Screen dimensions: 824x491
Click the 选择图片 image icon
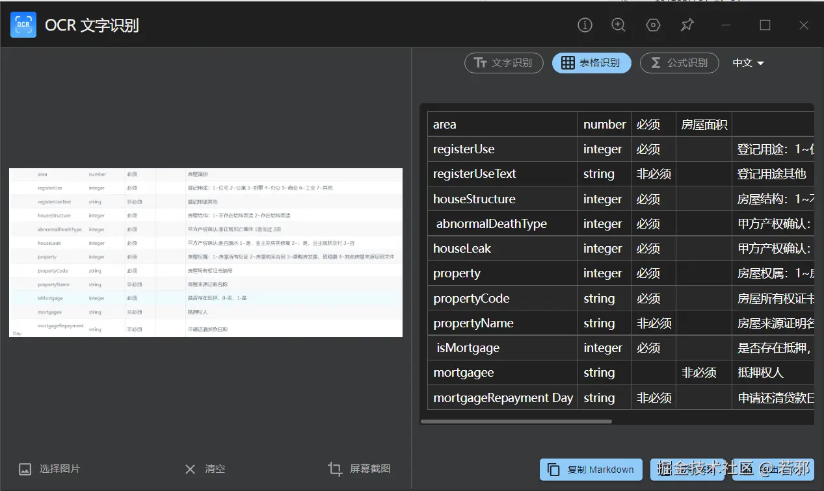(25, 469)
